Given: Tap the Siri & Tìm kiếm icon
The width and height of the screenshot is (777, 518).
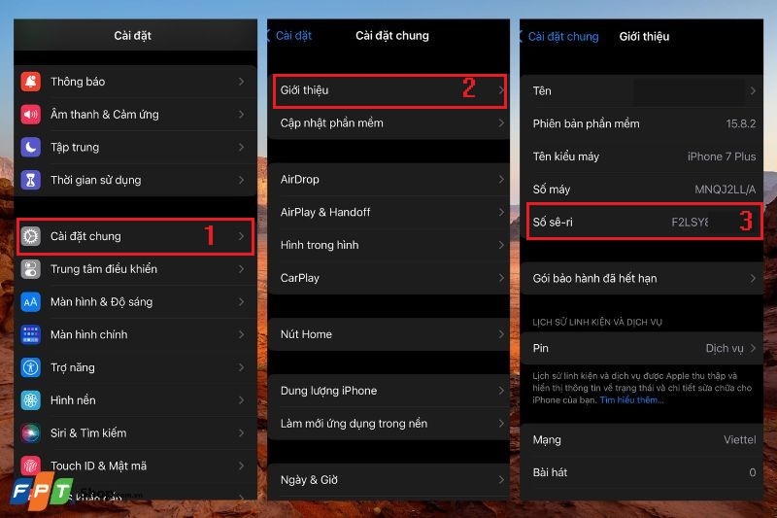Looking at the screenshot, I should coord(31,432).
